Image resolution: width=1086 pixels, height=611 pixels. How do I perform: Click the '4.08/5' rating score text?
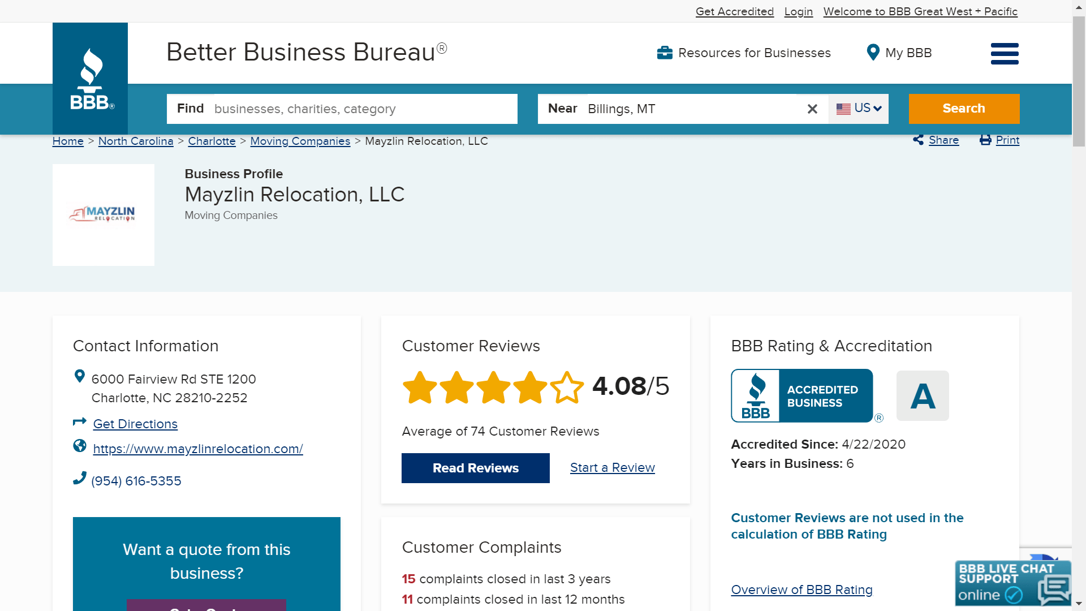click(631, 386)
